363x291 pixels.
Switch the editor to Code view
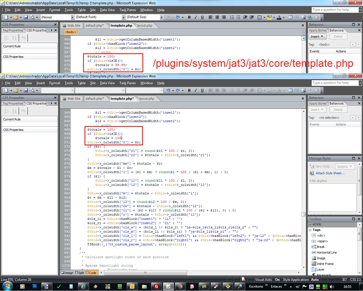(91, 273)
